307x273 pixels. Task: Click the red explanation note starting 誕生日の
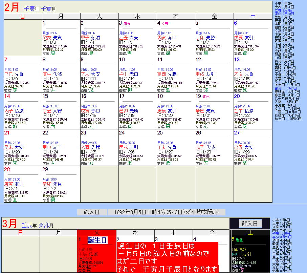[x=167, y=257]
